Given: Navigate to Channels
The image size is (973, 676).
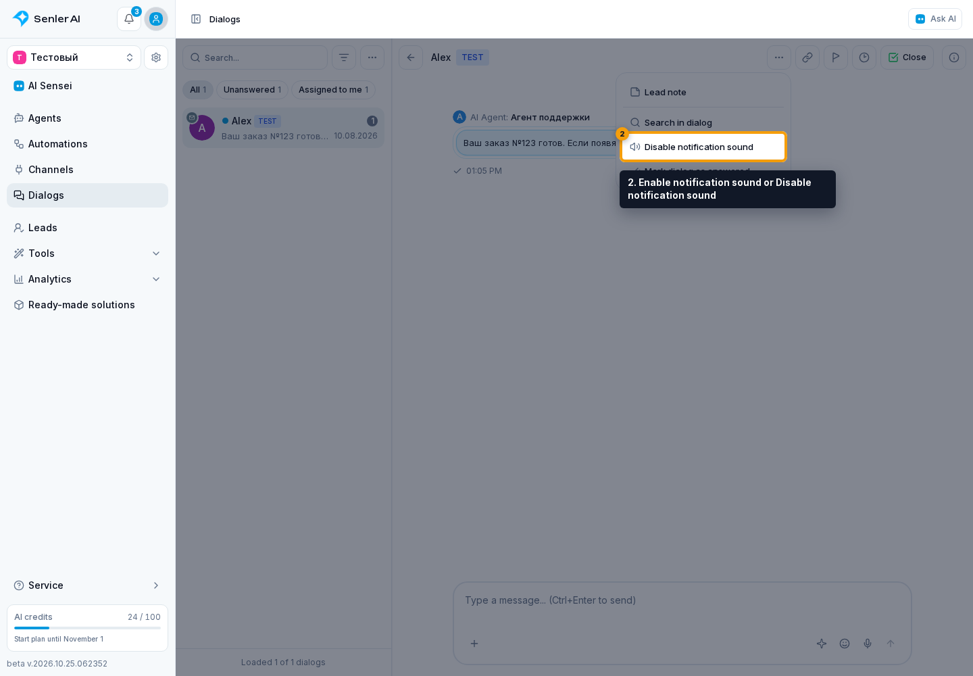Looking at the screenshot, I should (x=87, y=170).
